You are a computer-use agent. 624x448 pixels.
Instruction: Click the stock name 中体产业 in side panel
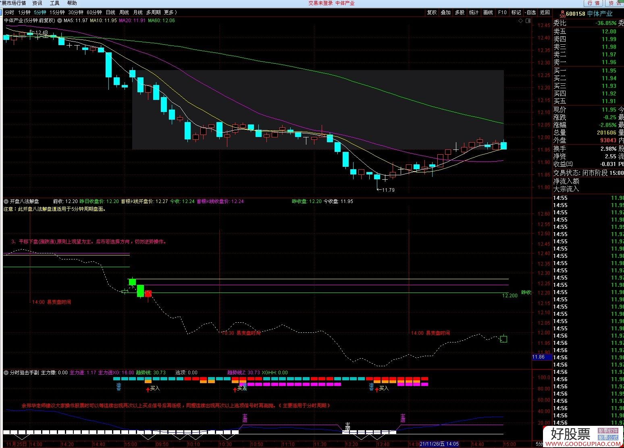click(x=600, y=14)
